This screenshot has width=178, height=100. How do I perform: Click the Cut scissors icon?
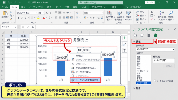coord(11,12)
